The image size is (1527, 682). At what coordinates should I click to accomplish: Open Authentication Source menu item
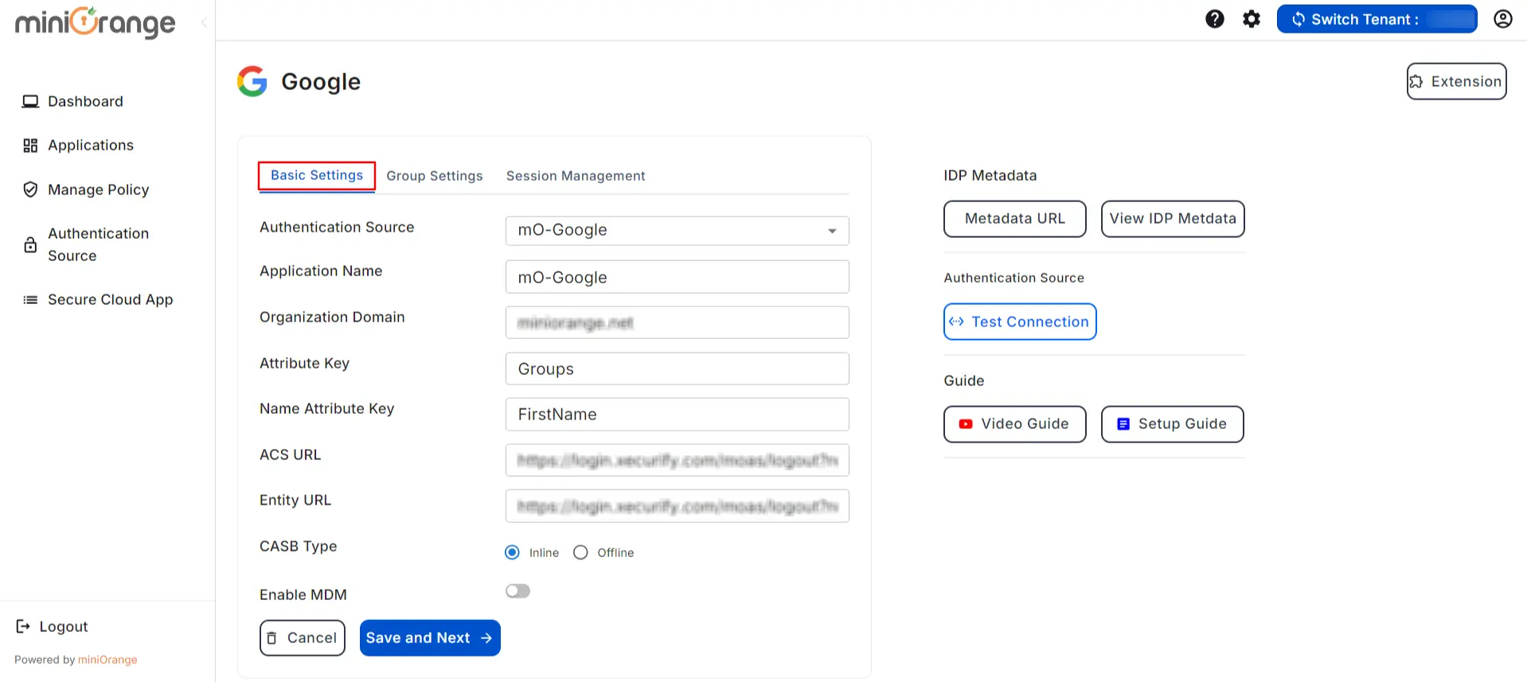click(x=99, y=244)
